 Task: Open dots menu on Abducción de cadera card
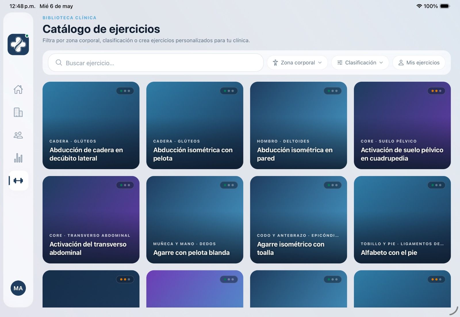point(125,91)
